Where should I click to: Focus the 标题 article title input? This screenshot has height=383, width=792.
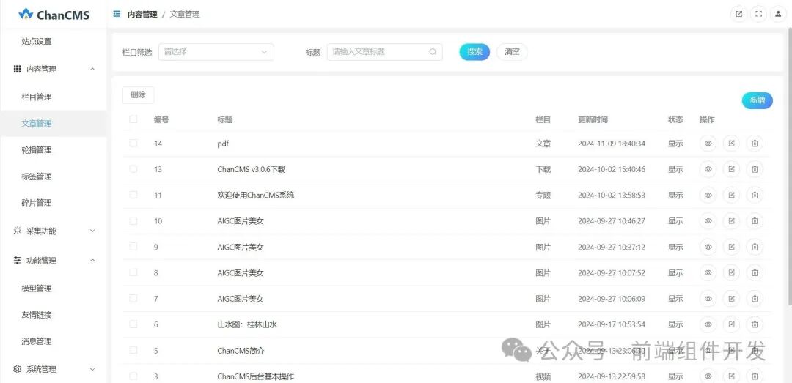pyautogui.click(x=384, y=51)
